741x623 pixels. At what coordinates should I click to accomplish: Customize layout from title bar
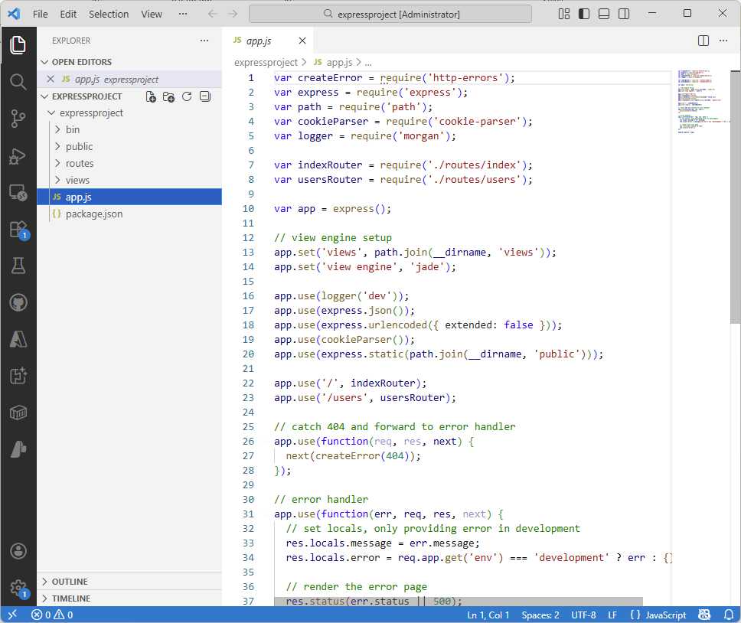(x=563, y=14)
